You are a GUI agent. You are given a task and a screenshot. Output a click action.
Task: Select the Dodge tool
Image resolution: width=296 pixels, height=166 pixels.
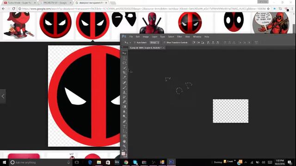click(124, 116)
